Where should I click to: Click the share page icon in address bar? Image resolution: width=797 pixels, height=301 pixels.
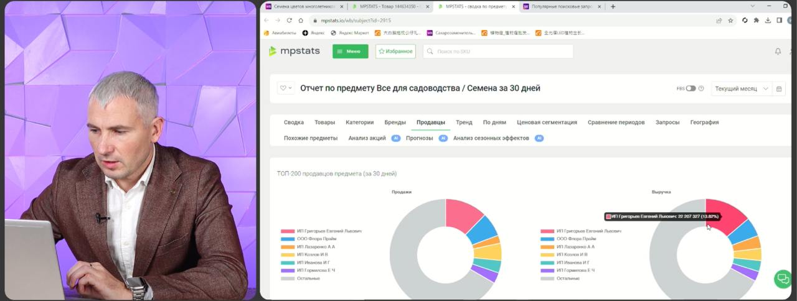pos(719,20)
